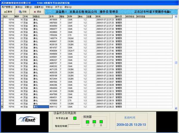Select the row with 车号 4941112
Image resolution: width=179 pixels, height=133 pixels.
pyautogui.click(x=54, y=106)
